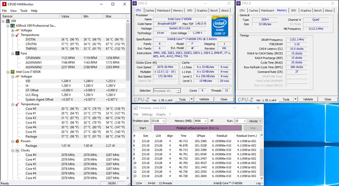Click the Intel inside Core i7 logo
Viewport: 339px width, 186px height.
220,26
